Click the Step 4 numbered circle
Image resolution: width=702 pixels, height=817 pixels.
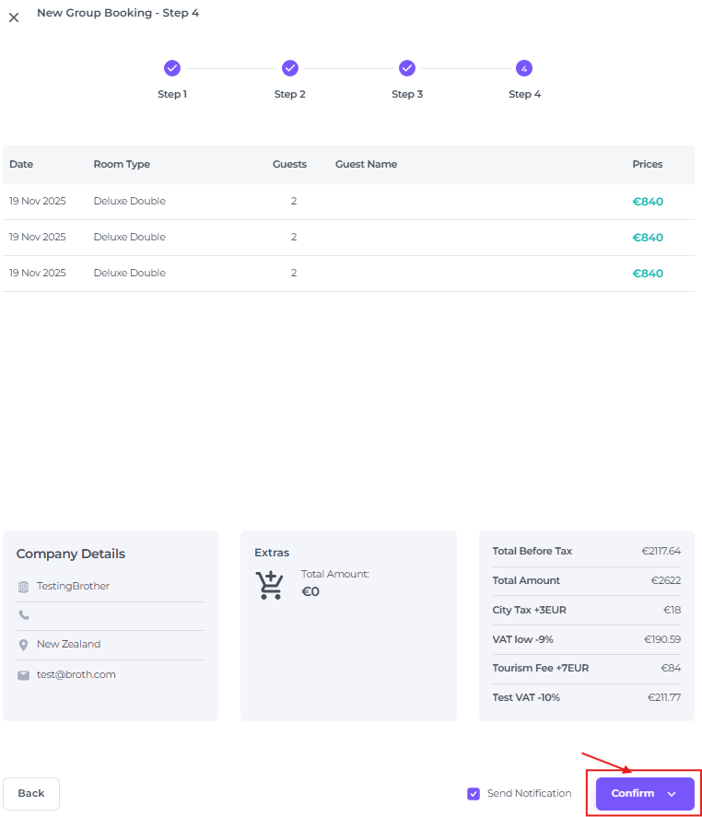tap(524, 68)
